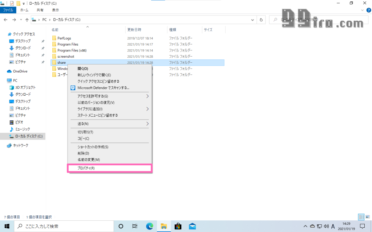Open Microsoft Edge from the taskbar
This screenshot has width=372, height=232.
point(149,226)
